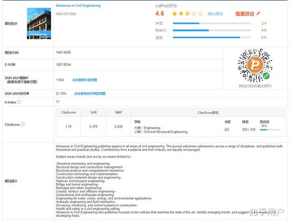The height and width of the screenshot is (222, 292).
Task: Click the info icon next to h-index
Action: (x=19, y=102)
